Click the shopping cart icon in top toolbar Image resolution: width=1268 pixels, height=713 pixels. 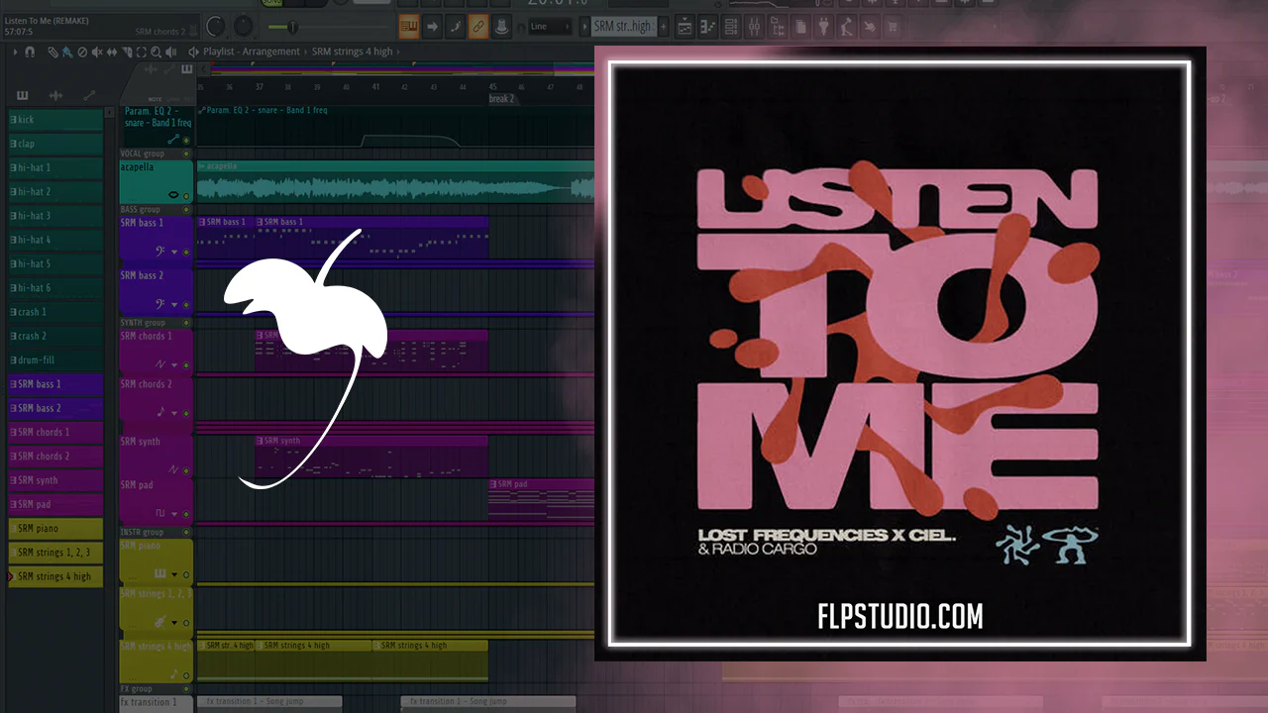pos(892,27)
